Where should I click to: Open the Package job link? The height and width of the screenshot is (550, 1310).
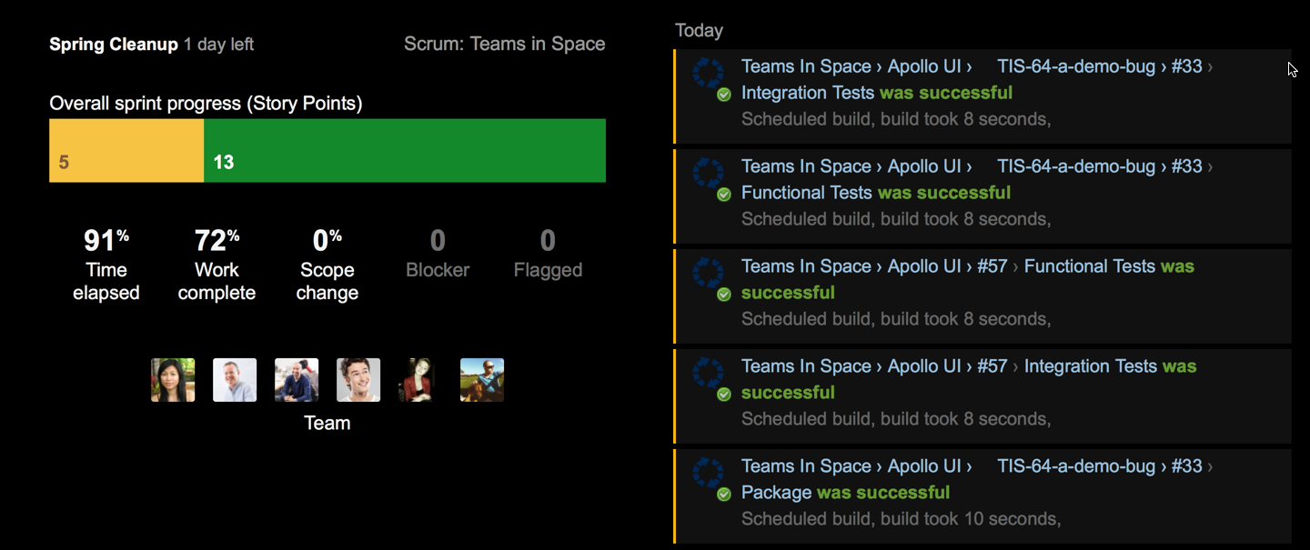pyautogui.click(x=776, y=493)
